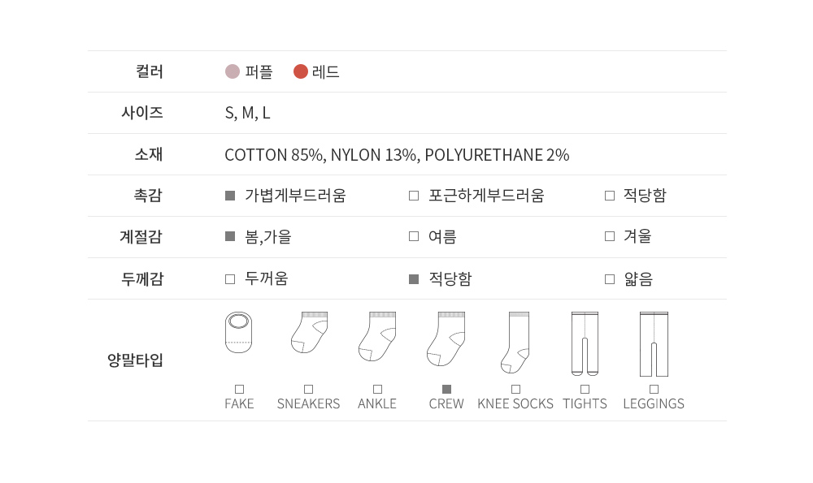Screen dimensions: 813x483
Task: Toggle the 두꺼움 thickness checkbox
Action: coord(230,279)
